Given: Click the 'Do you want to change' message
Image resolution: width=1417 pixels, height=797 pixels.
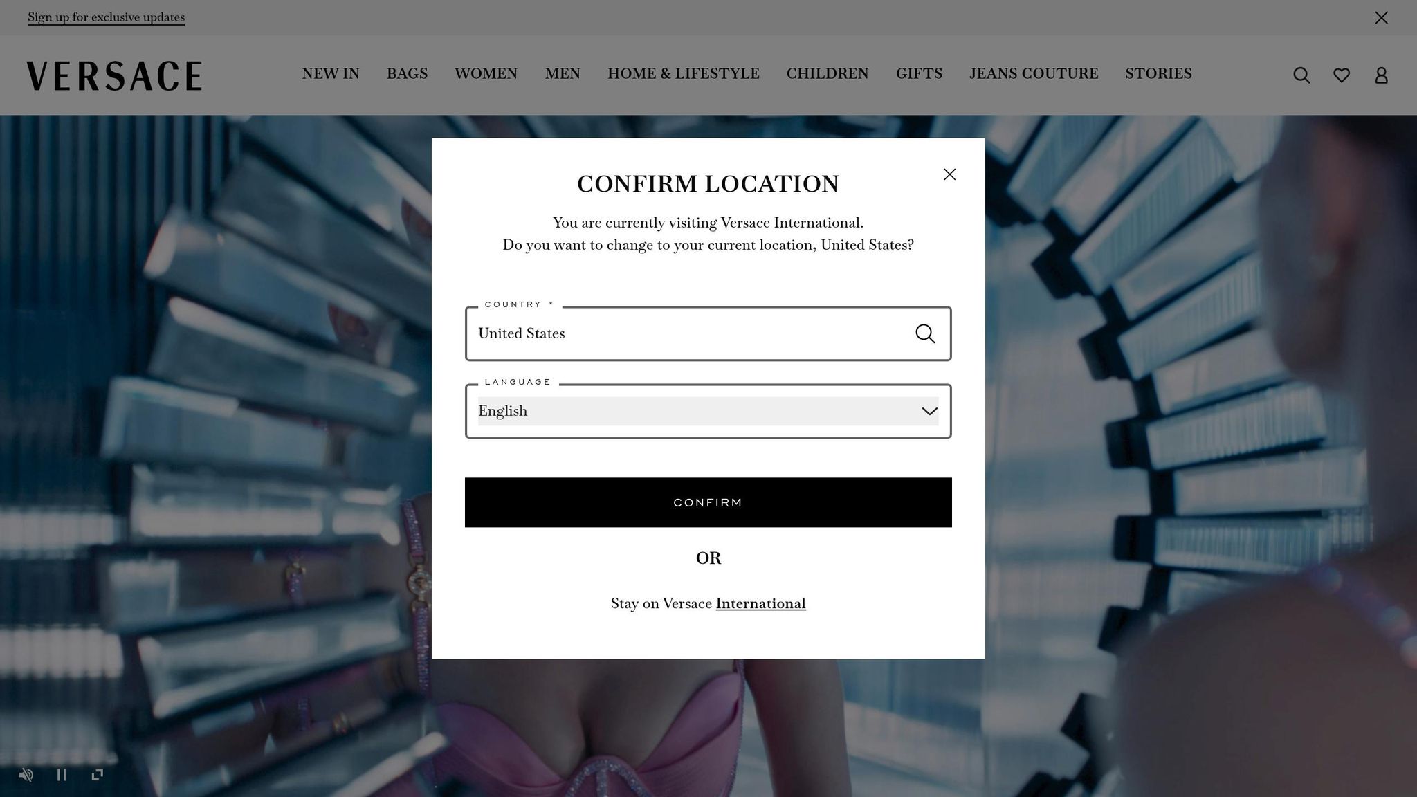Looking at the screenshot, I should [x=708, y=245].
